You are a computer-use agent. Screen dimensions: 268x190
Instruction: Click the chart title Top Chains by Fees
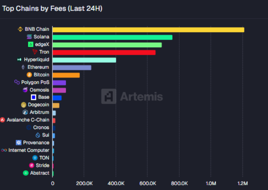(52, 9)
